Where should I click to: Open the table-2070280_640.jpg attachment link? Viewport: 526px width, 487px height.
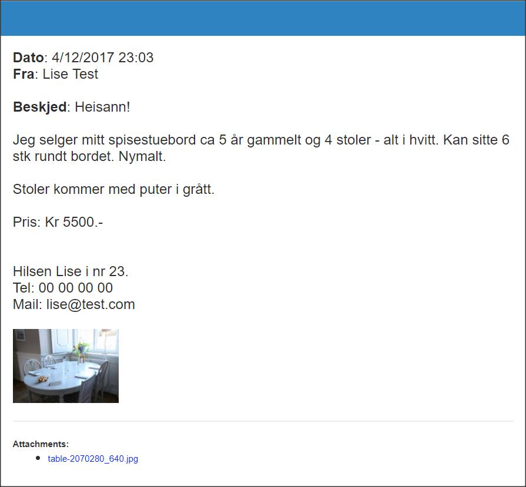pyautogui.click(x=93, y=458)
